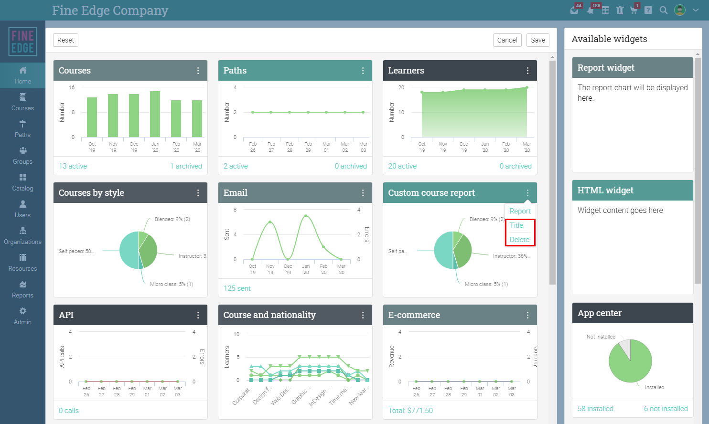
Task: Select Title in the widget menu
Action: coord(516,225)
